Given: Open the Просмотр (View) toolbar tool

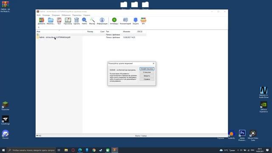Looking at the screenshot, I should pyautogui.click(x=68, y=21).
